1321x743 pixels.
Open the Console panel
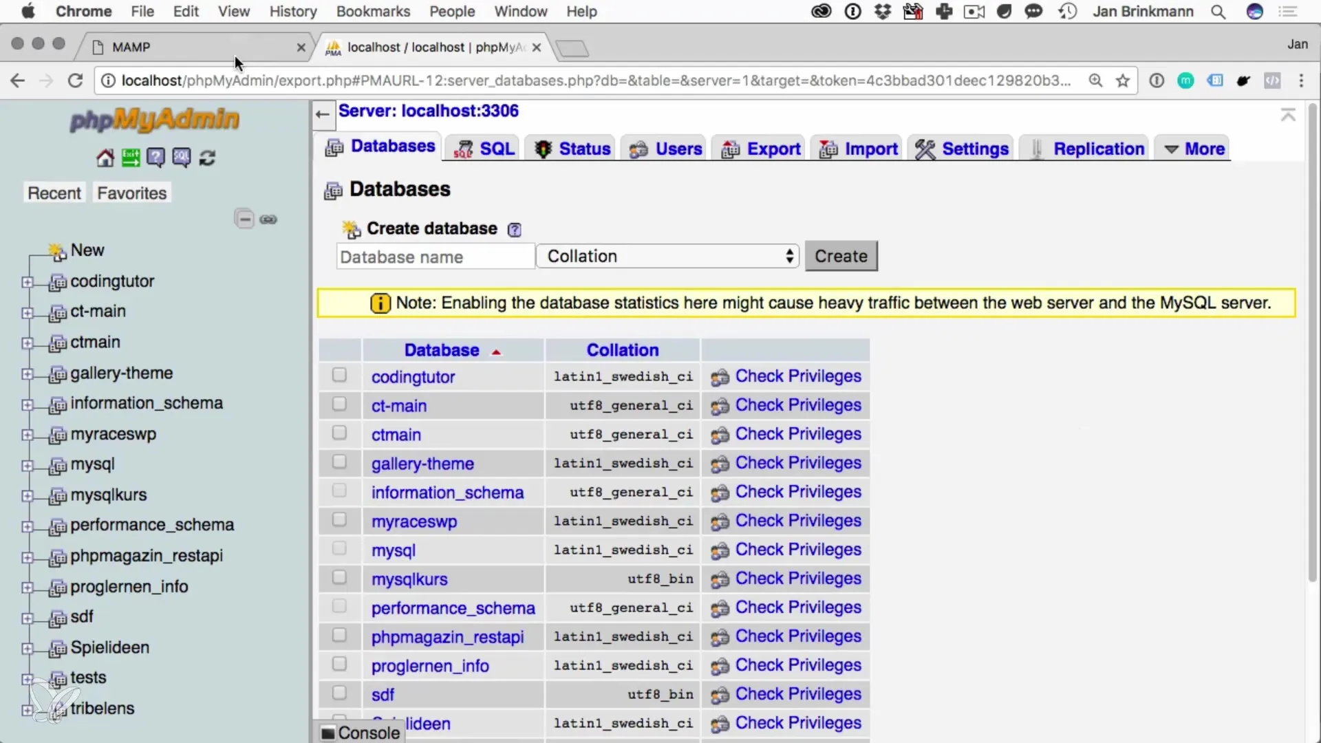point(360,733)
